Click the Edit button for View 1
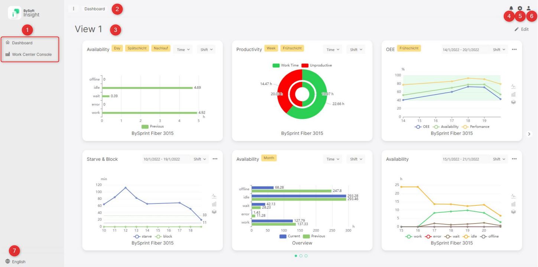Image resolution: width=538 pixels, height=267 pixels. click(523, 29)
